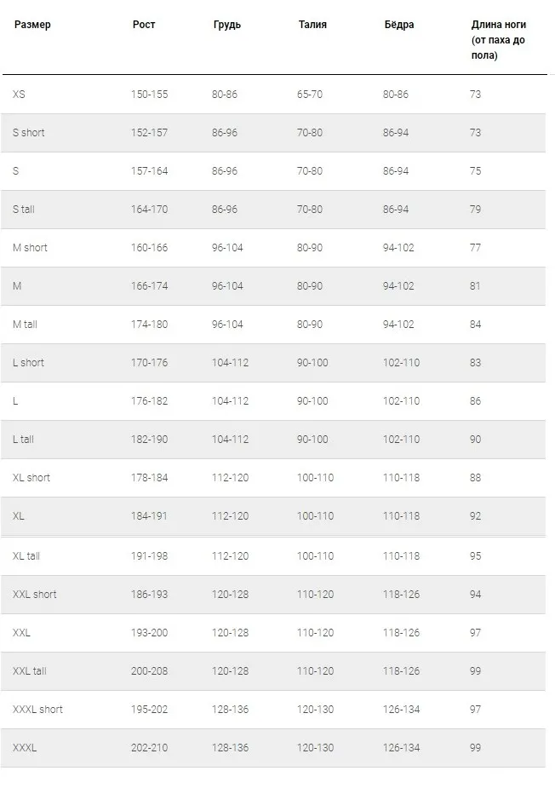Click height value 202-210 in XXXL row

click(149, 747)
